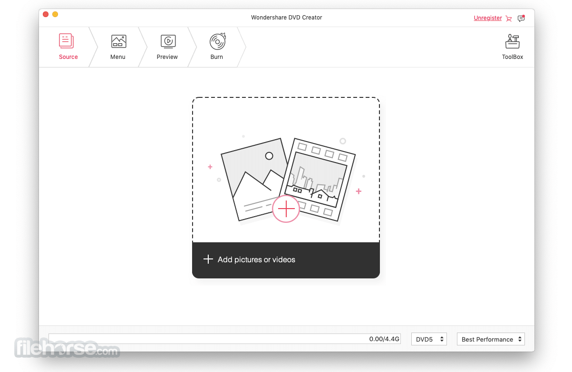Click Add pictures or videos bar

click(286, 260)
